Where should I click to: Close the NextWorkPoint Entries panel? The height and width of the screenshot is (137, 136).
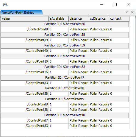coord(132,12)
